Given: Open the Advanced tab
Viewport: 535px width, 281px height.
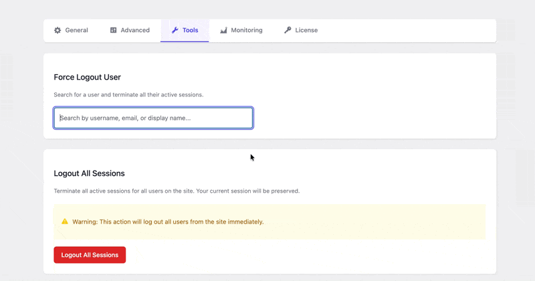Looking at the screenshot, I should (134, 30).
